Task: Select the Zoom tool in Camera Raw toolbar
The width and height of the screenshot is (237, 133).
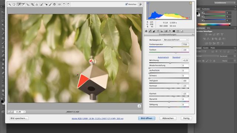Action: tap(10, 4)
